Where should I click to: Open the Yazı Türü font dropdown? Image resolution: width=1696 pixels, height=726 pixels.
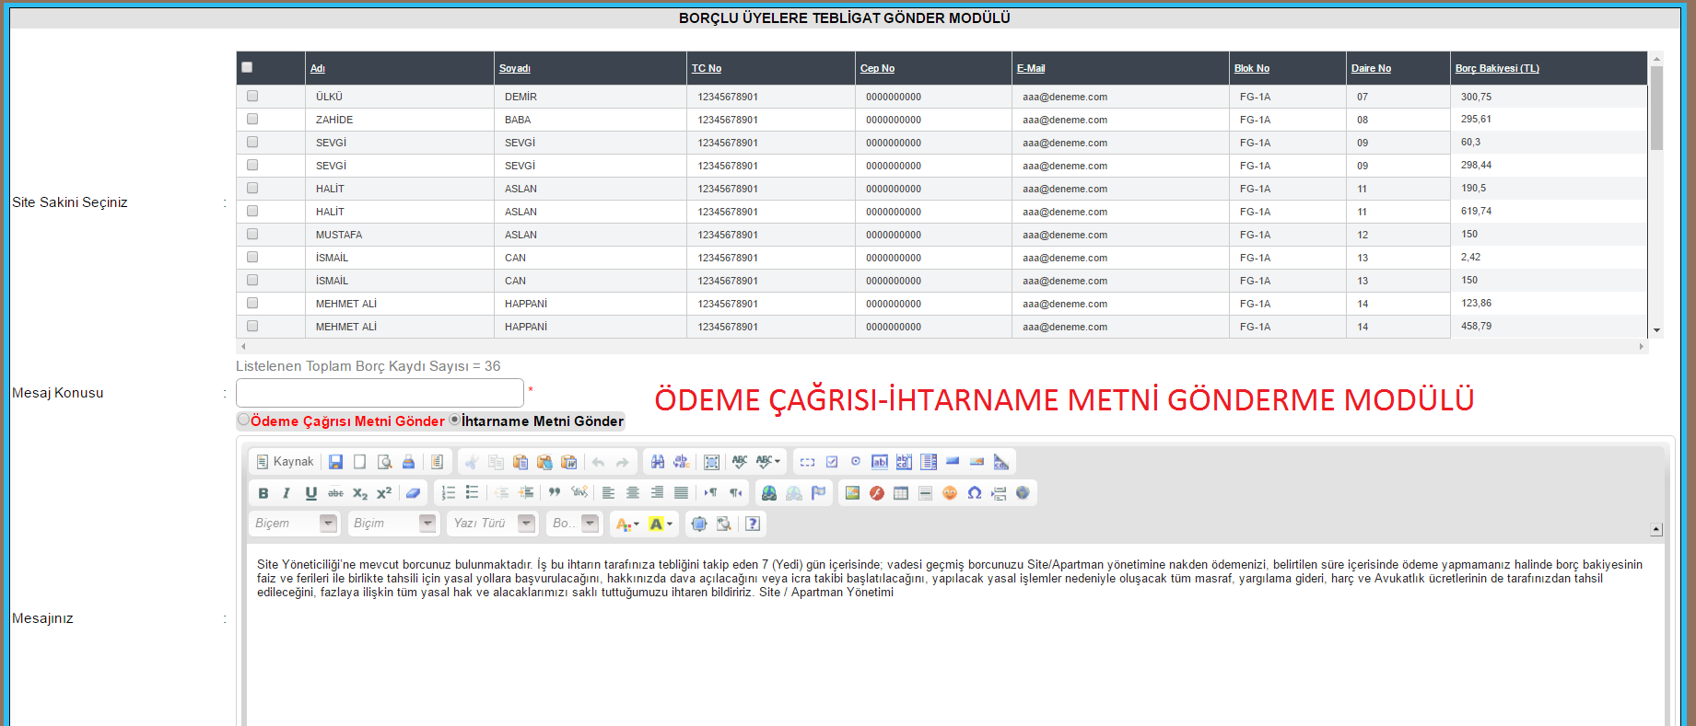(491, 524)
